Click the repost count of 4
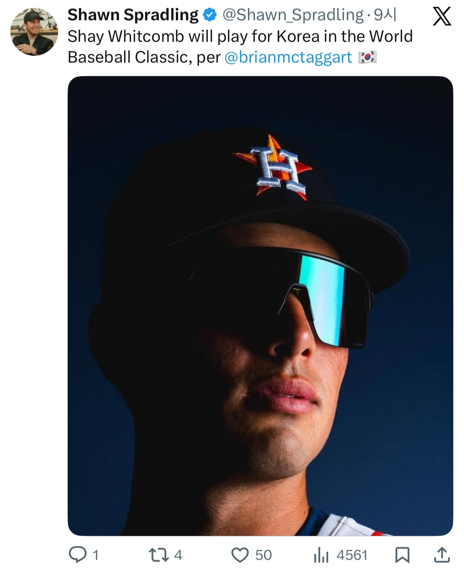 (x=178, y=555)
